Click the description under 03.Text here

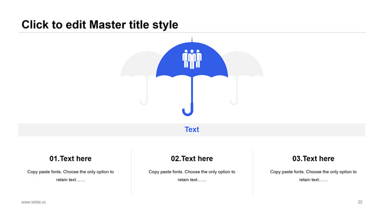[313, 176]
